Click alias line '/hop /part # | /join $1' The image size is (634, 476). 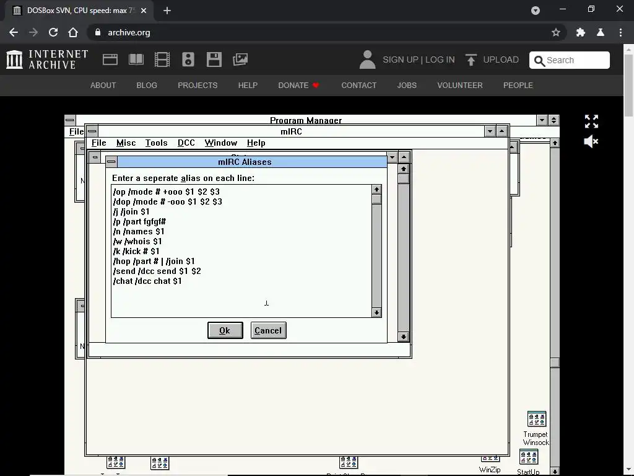(x=154, y=261)
